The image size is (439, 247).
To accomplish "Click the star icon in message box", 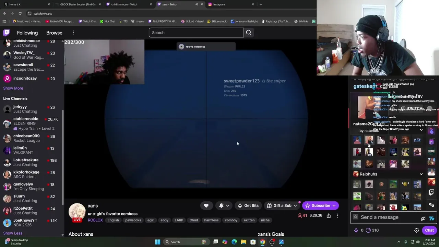I will [356, 217].
